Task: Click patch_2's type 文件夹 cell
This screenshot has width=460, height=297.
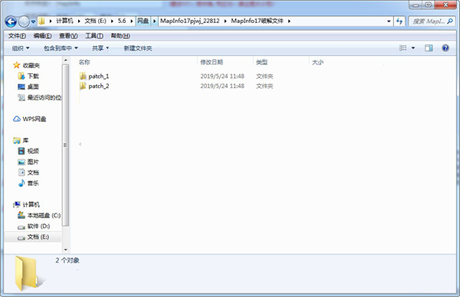Action: click(x=264, y=86)
